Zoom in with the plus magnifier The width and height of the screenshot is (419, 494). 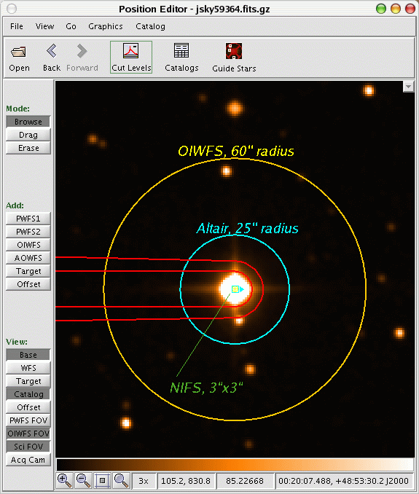(x=65, y=481)
